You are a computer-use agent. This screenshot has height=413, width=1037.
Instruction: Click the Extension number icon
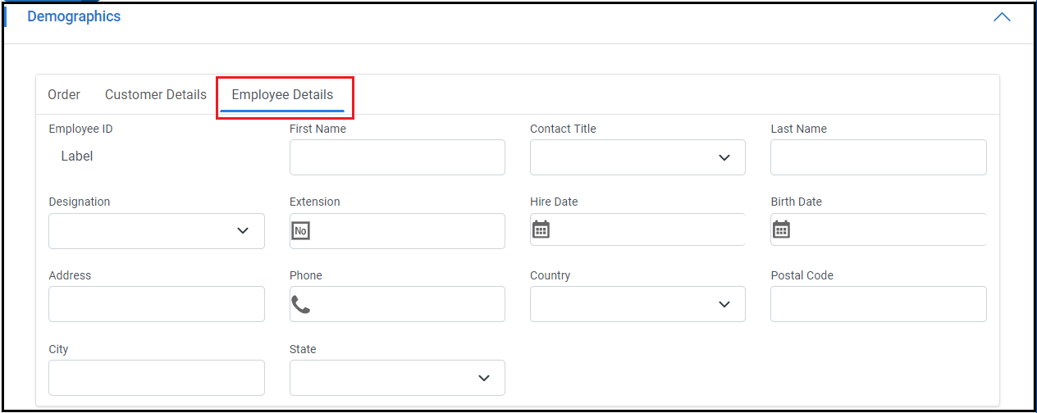point(301,231)
